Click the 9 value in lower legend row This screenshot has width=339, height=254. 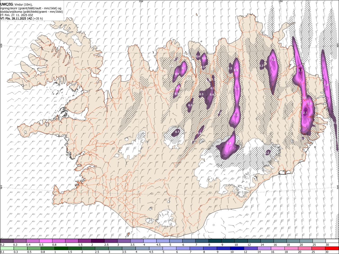click(217, 252)
